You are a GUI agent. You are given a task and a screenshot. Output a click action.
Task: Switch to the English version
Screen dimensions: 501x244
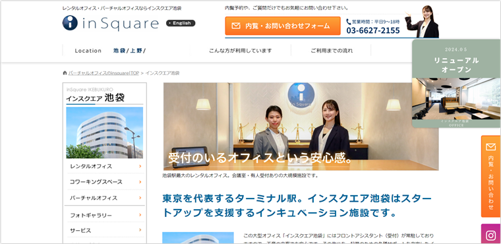[x=181, y=23]
